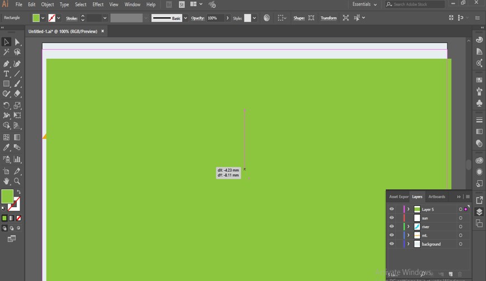Hide the Layer 5 layer

pos(391,209)
